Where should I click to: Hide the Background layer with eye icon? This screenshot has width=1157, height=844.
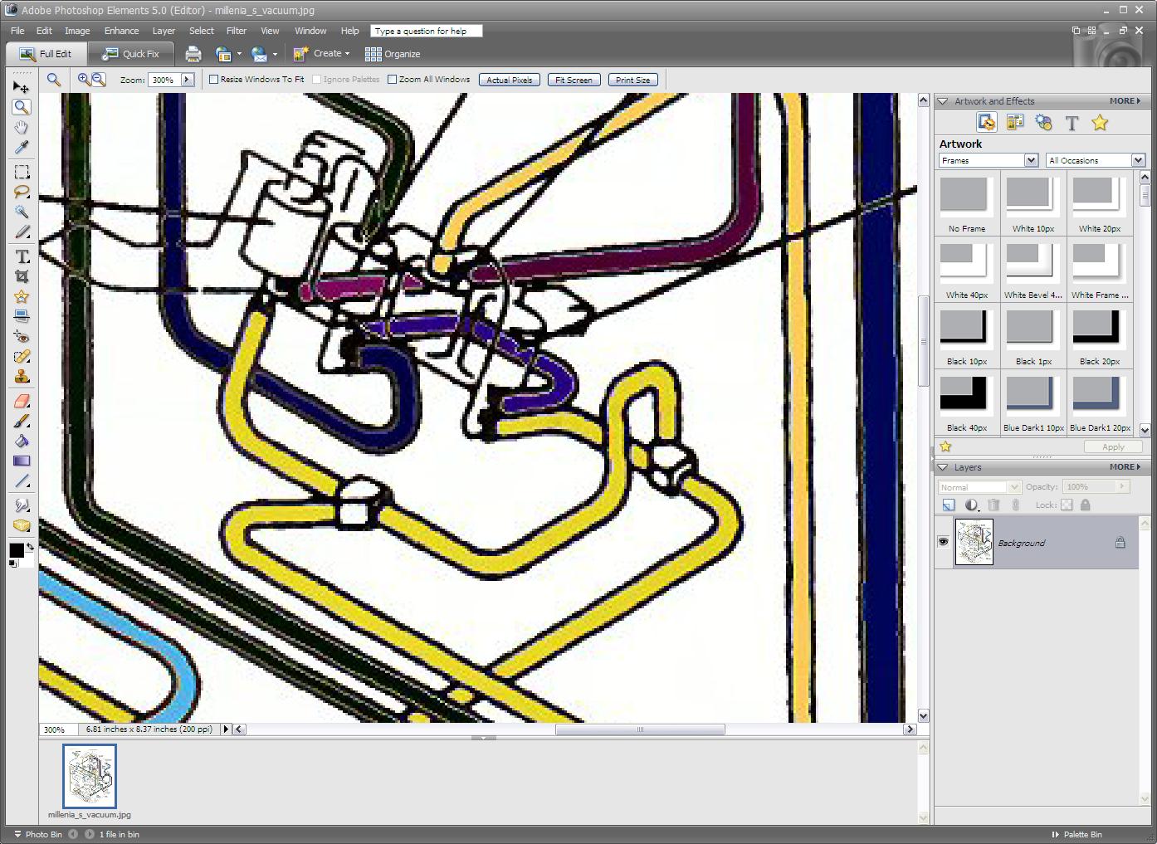944,542
